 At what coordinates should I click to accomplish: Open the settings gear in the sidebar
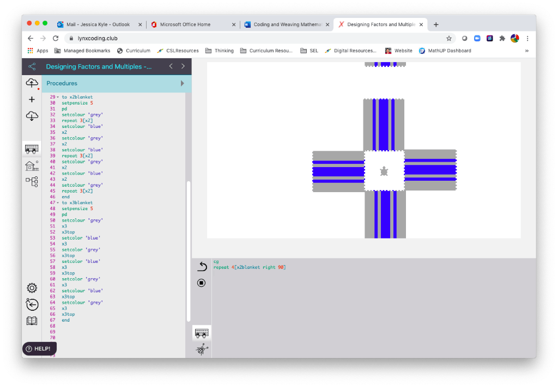(32, 288)
